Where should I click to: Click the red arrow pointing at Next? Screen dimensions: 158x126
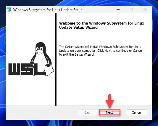click(x=110, y=101)
